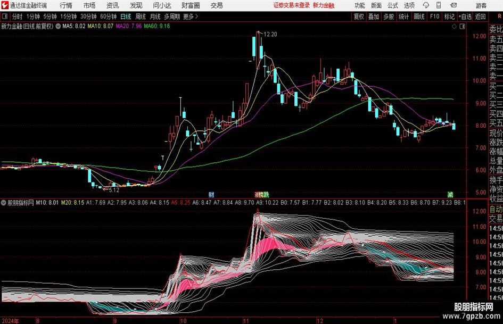Click the 现价 label in right panel

point(496,133)
